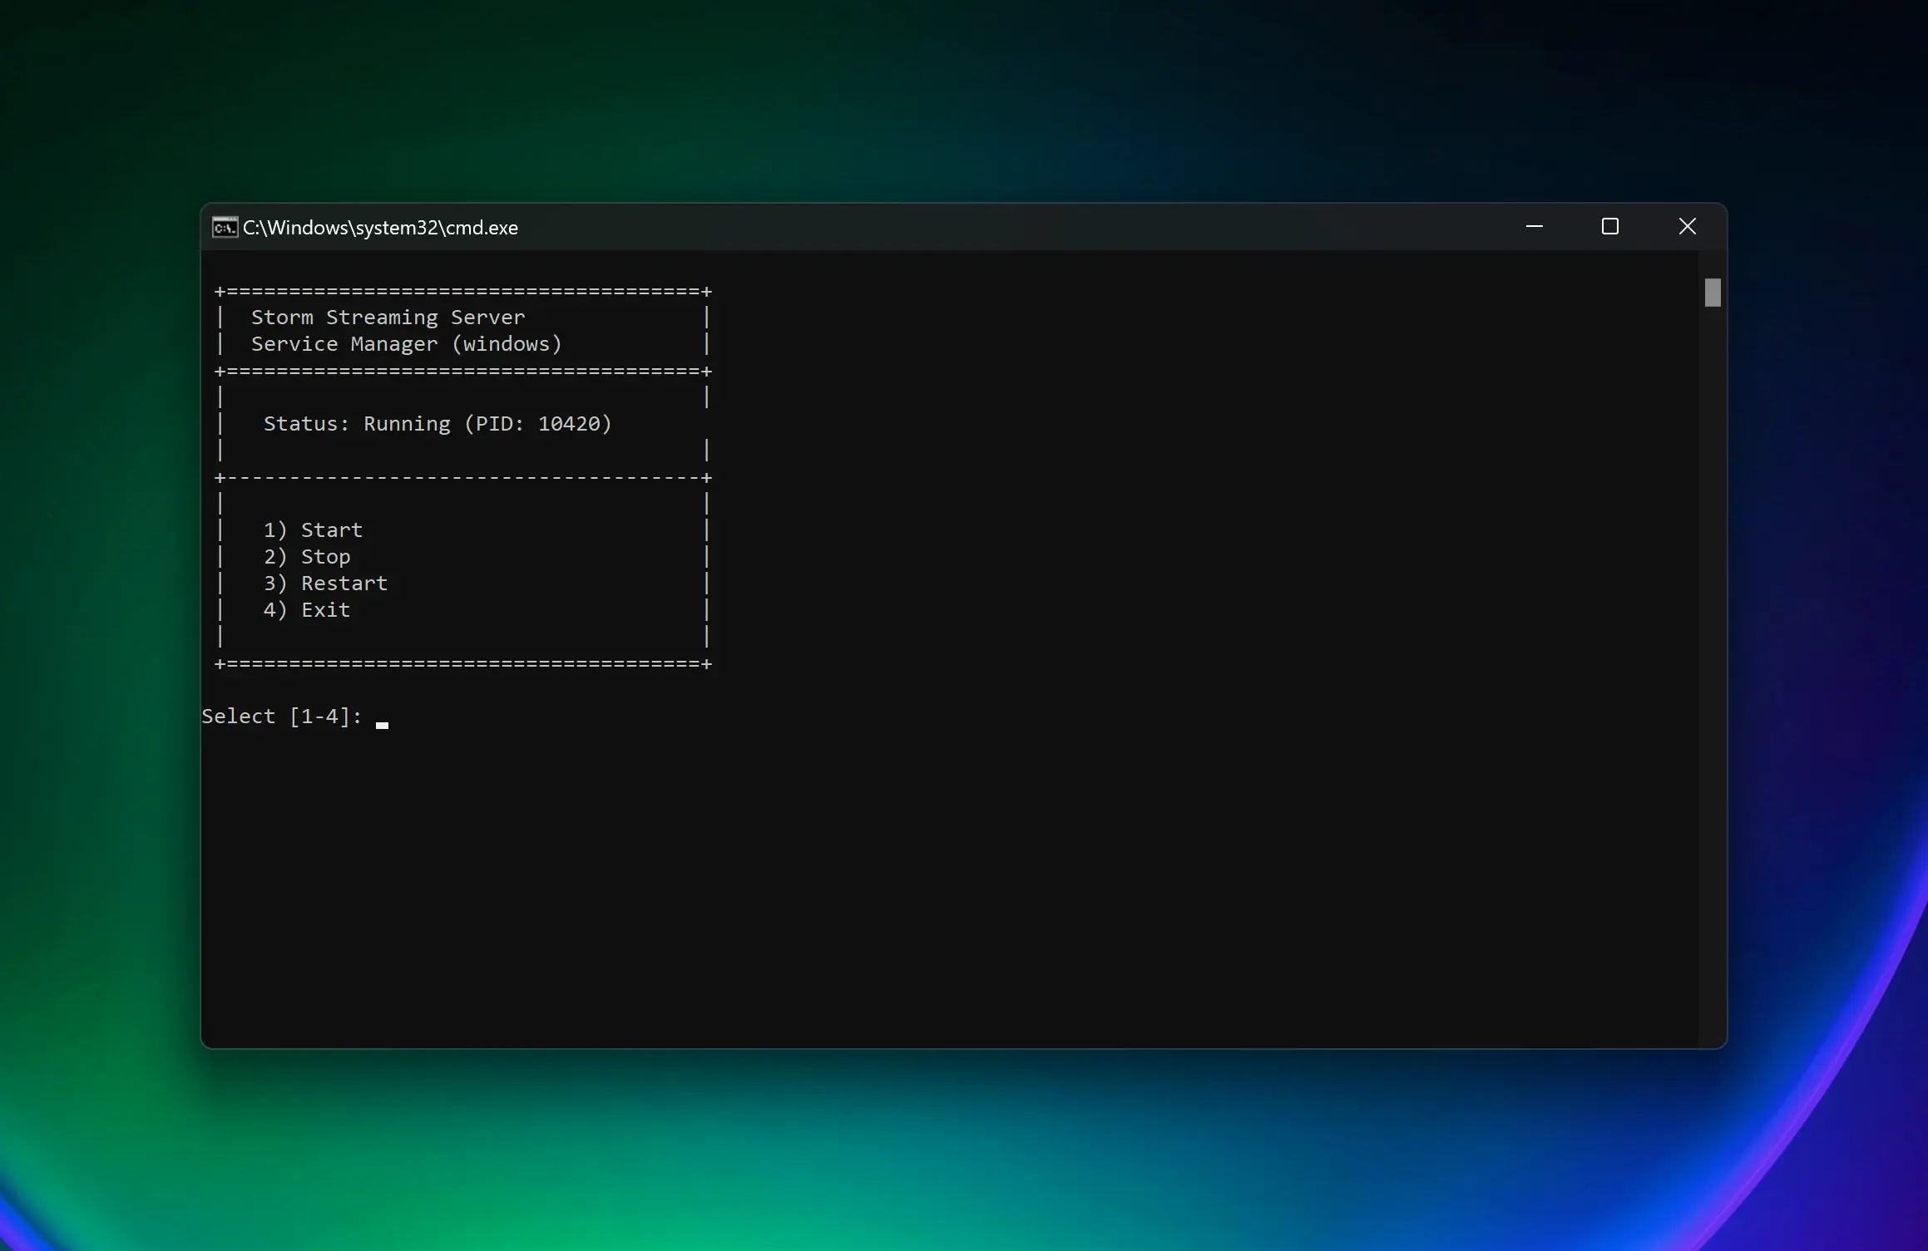The image size is (1928, 1251).
Task: Grab the vertical scrollbar thumb
Action: pos(1712,293)
